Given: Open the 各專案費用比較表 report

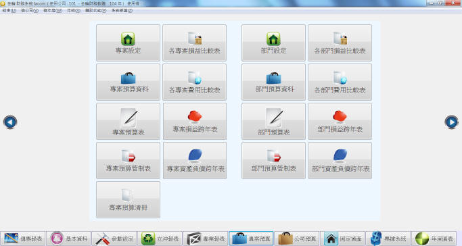Looking at the screenshot, I should pyautogui.click(x=194, y=82).
